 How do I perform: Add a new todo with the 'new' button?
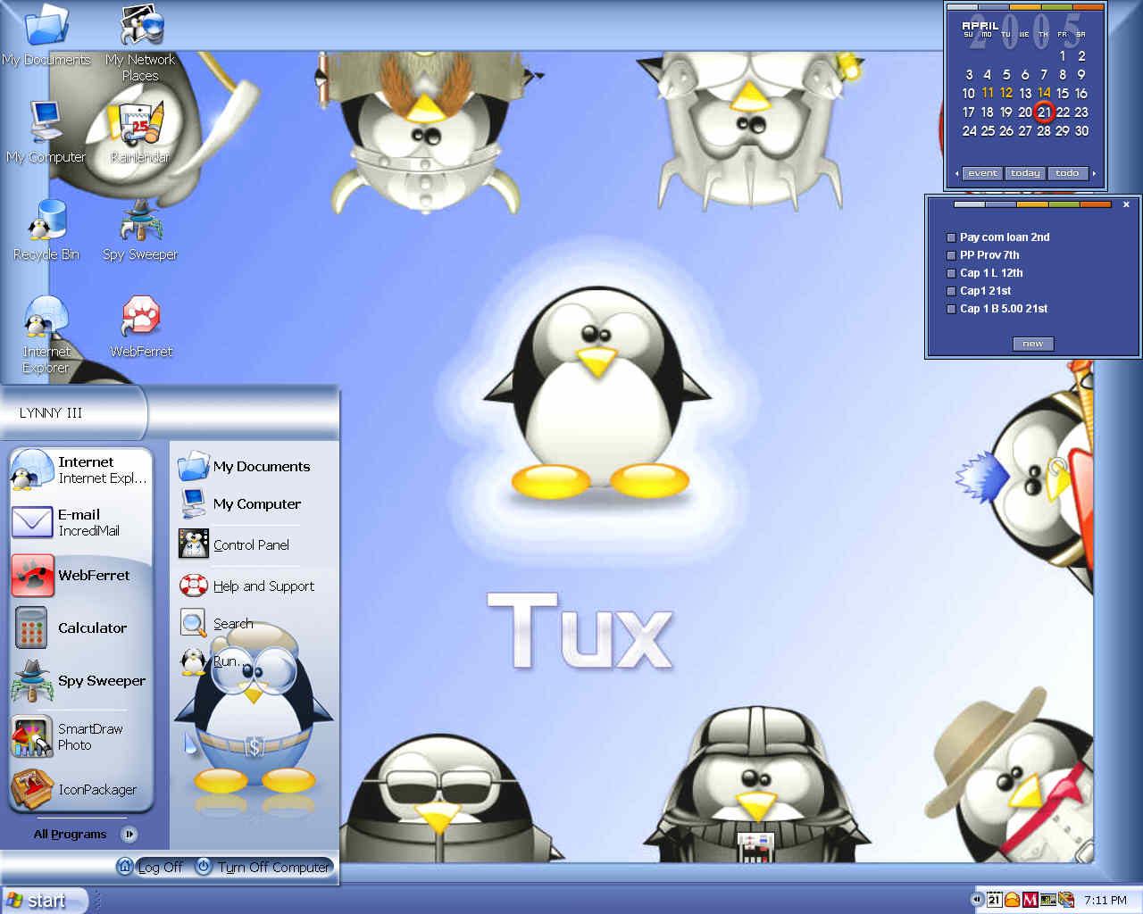pos(1032,344)
